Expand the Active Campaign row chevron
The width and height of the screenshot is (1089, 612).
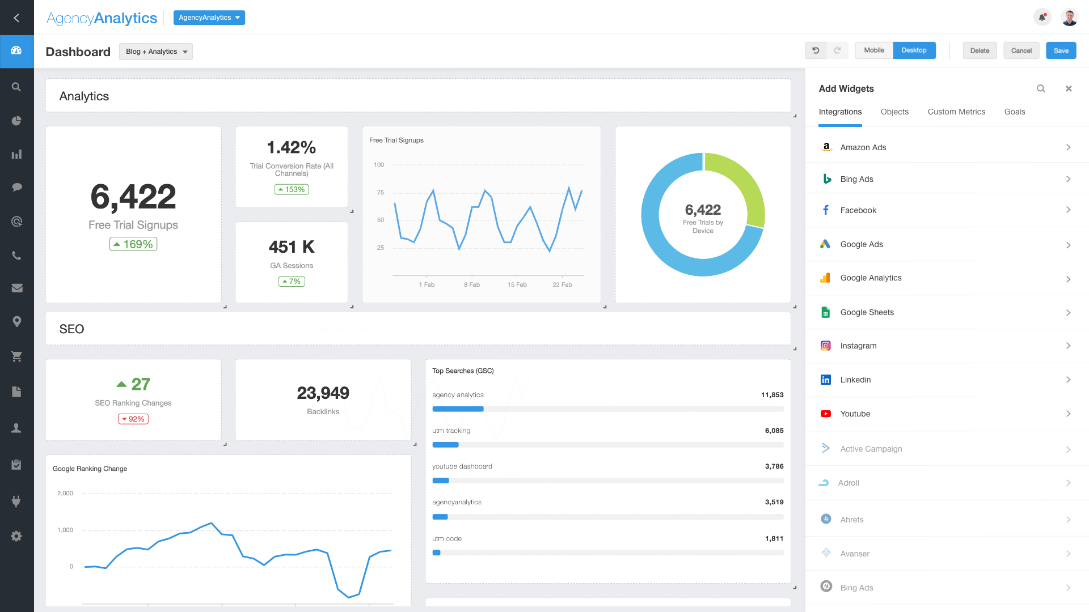[x=1068, y=450]
